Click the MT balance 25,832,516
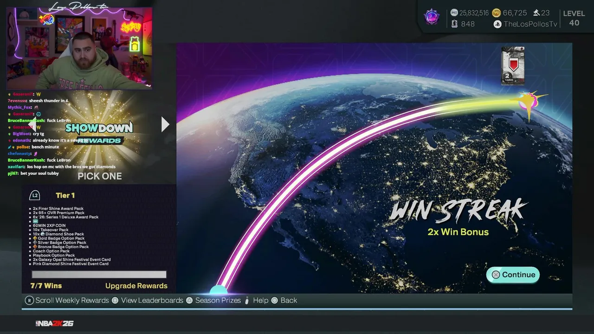The width and height of the screenshot is (594, 334). pos(474,13)
